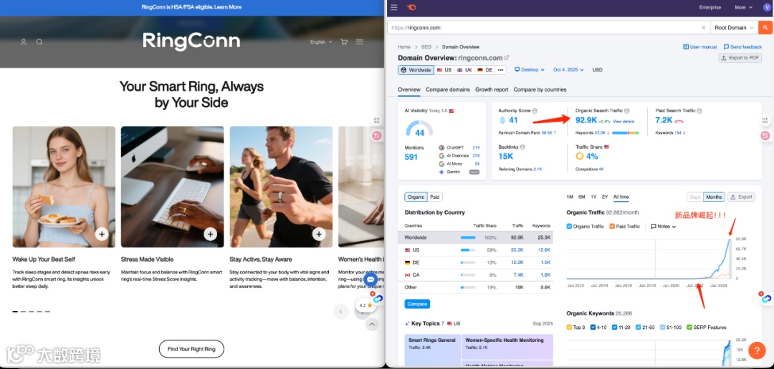Viewport: 774px width, 369px height.
Task: Show Backlinks info icon
Action: pos(522,147)
